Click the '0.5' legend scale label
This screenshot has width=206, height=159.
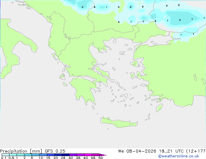(x=11, y=158)
